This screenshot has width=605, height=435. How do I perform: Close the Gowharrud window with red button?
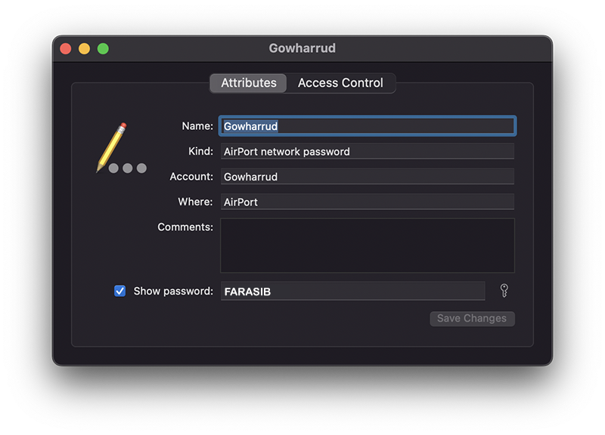coord(66,48)
